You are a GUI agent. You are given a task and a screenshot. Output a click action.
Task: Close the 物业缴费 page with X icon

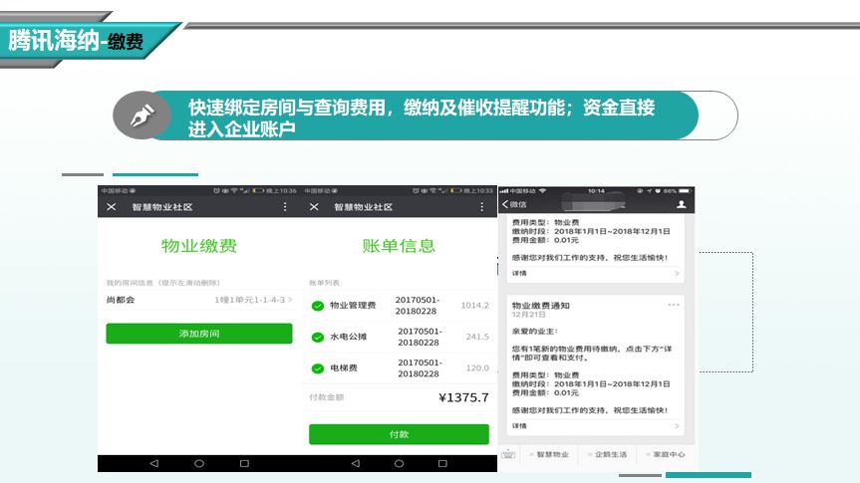(112, 207)
